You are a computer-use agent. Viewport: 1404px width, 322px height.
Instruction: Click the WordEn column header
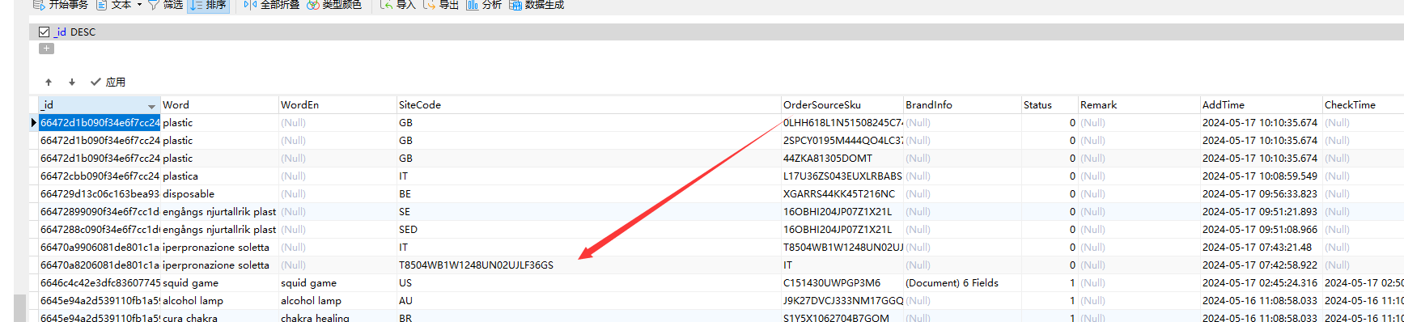pos(337,105)
